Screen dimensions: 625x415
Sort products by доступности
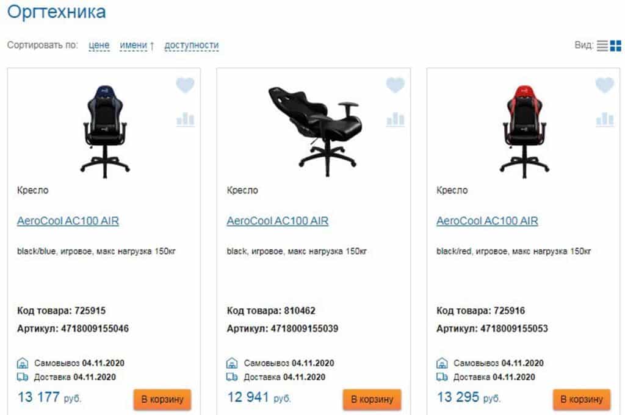pos(192,45)
